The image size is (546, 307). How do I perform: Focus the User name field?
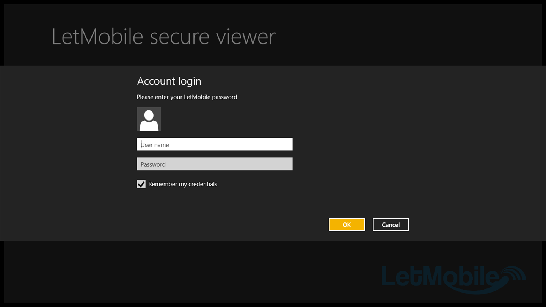pos(215,144)
